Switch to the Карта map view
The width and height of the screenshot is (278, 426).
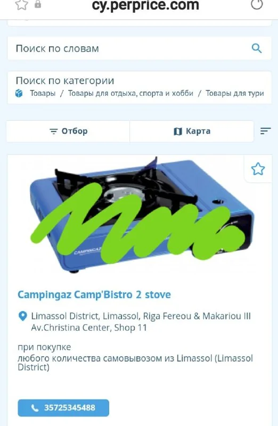[192, 131]
